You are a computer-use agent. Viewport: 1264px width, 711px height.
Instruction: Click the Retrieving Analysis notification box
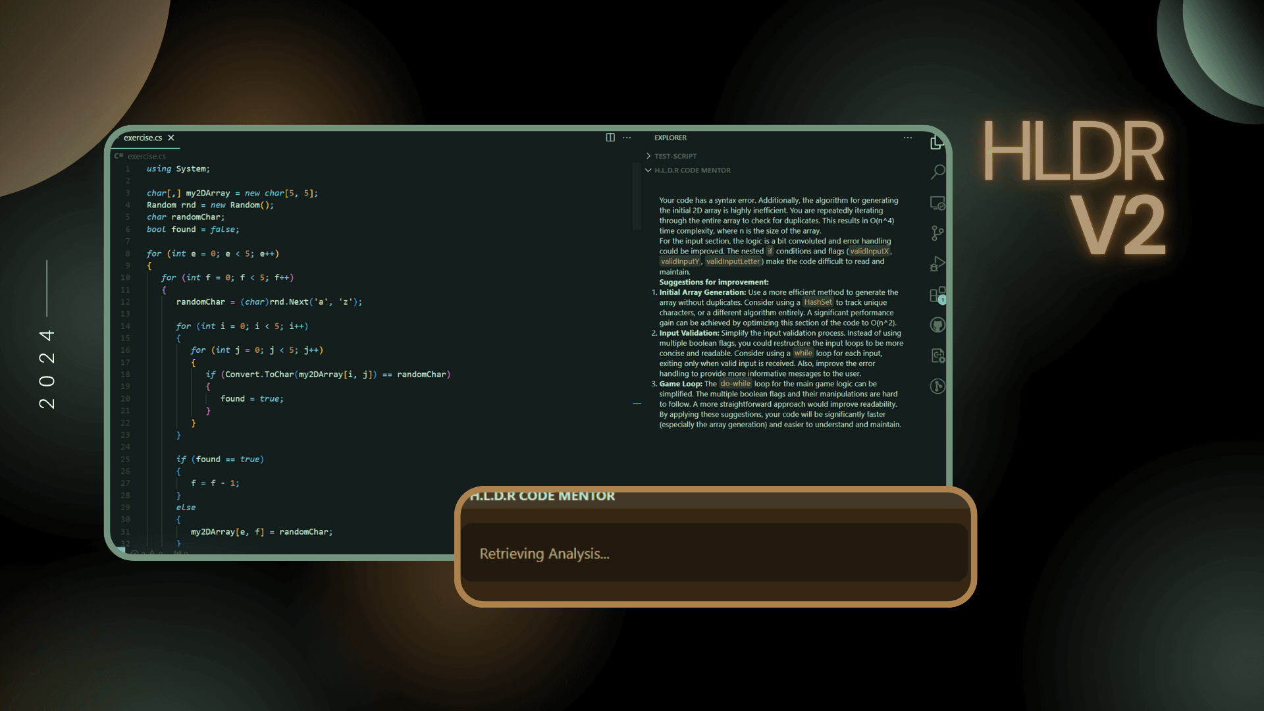(714, 553)
